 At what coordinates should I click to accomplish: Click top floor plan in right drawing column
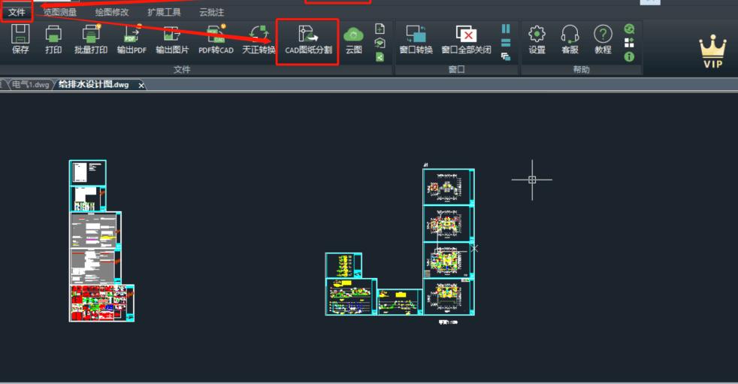coord(449,187)
